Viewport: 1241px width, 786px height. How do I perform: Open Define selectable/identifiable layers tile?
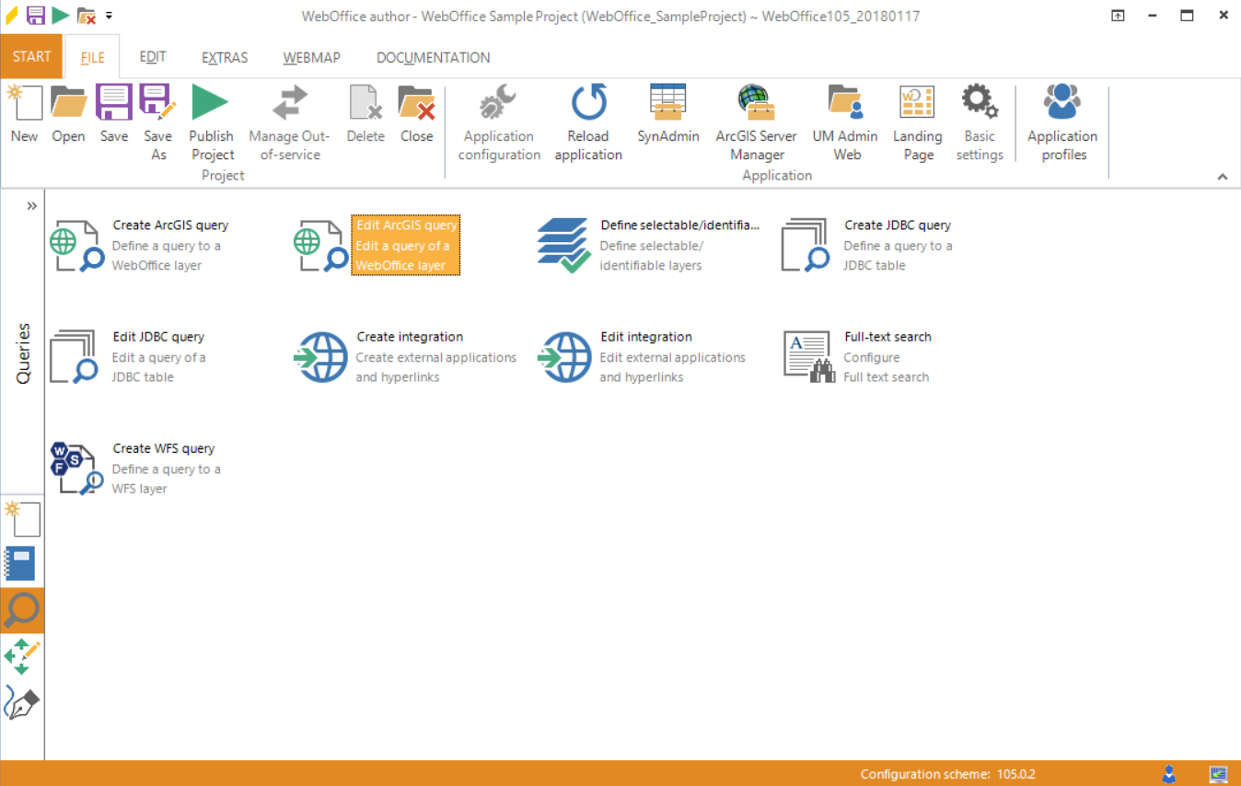649,245
